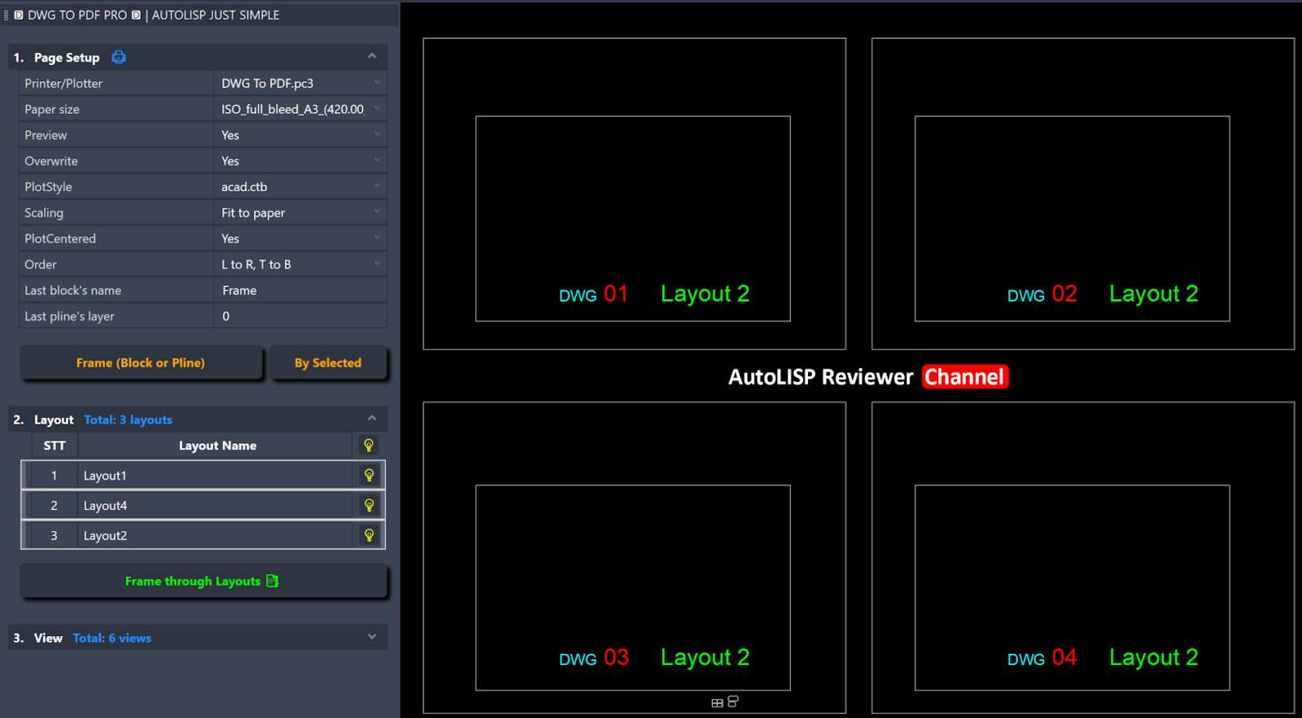
Task: Click the Printer/Plotter label
Action: [63, 83]
